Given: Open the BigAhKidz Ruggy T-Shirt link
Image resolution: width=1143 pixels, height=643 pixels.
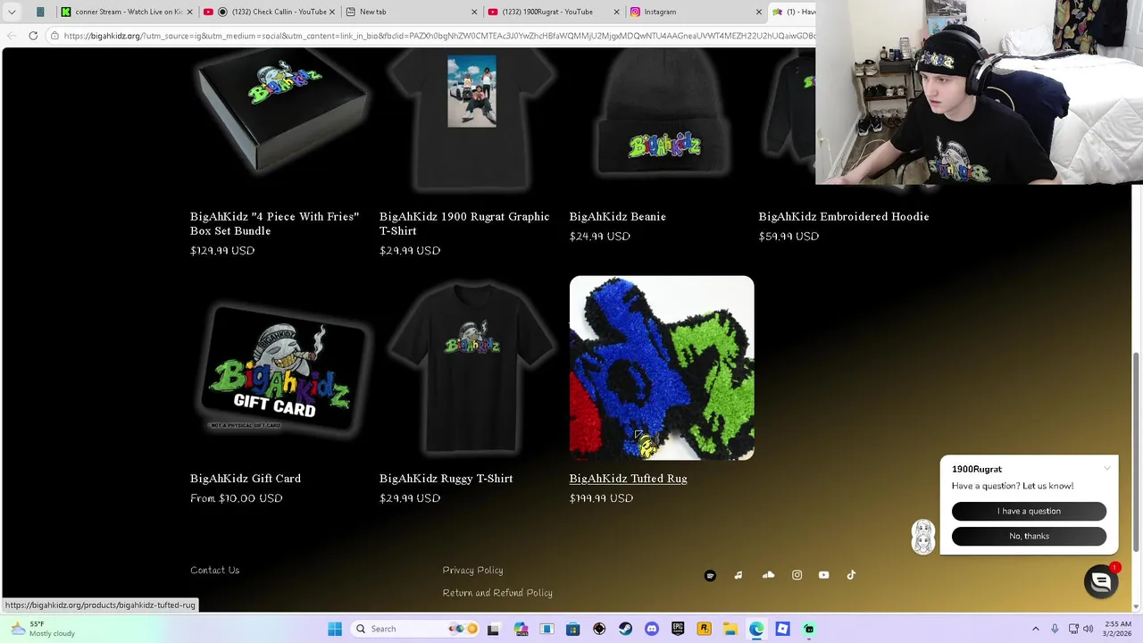Looking at the screenshot, I should [446, 479].
